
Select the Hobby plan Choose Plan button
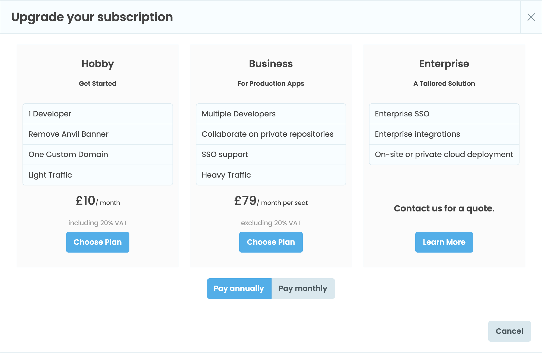click(98, 242)
